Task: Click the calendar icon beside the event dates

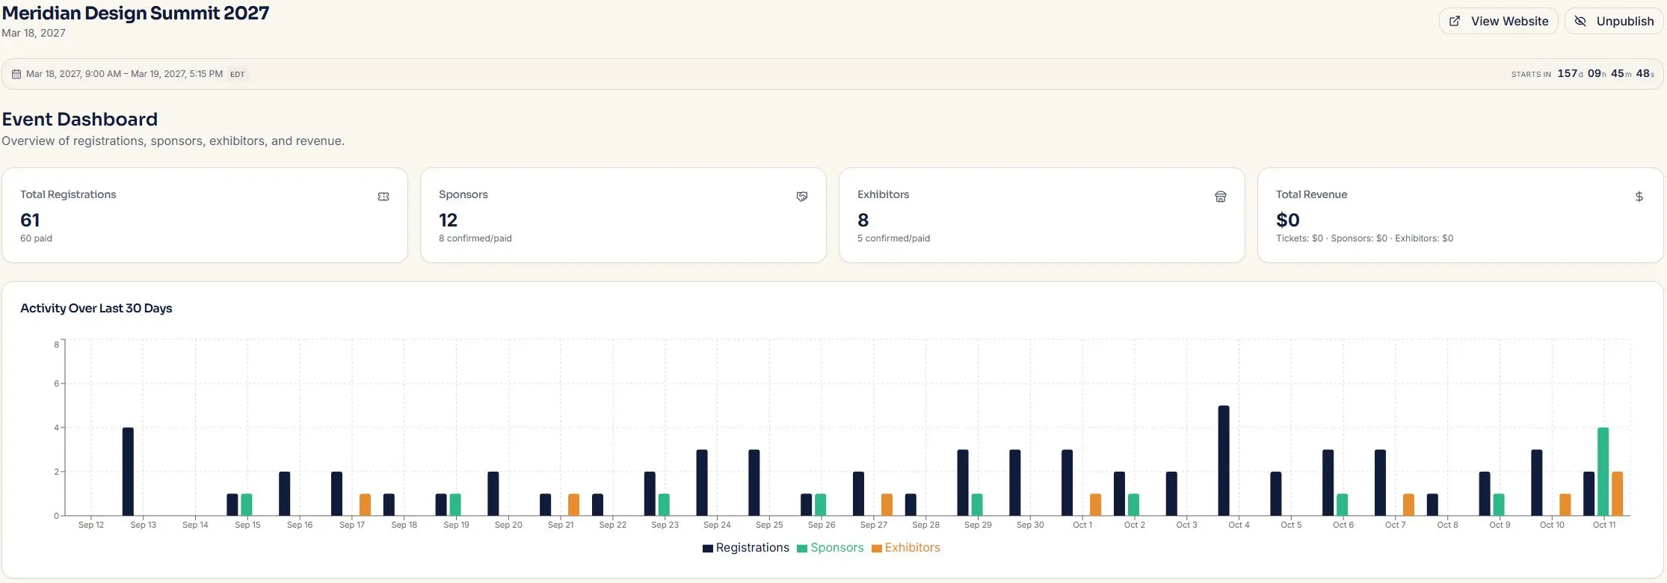Action: (x=16, y=74)
